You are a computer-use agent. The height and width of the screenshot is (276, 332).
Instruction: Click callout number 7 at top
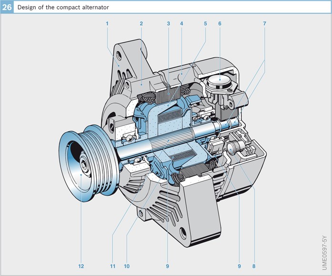tap(264, 23)
